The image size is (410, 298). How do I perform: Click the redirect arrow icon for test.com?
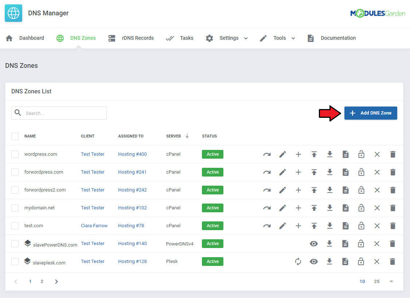tap(267, 226)
